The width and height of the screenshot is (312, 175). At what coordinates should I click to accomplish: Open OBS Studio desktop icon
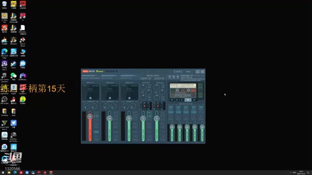click(4, 100)
